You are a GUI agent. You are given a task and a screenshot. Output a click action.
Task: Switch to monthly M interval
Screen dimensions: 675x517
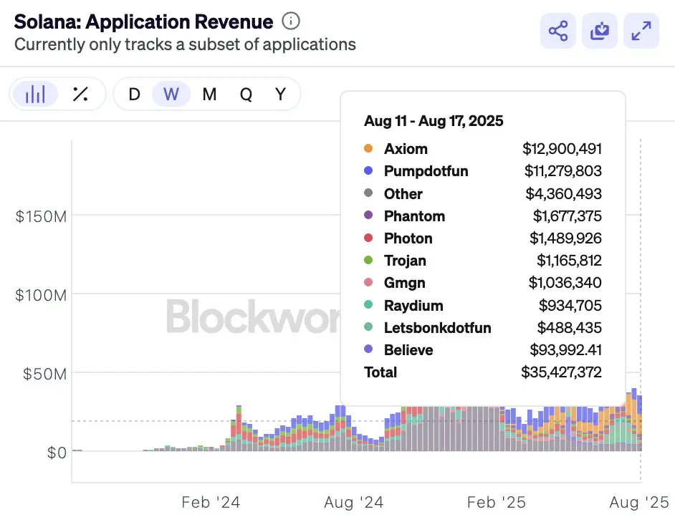tap(209, 94)
